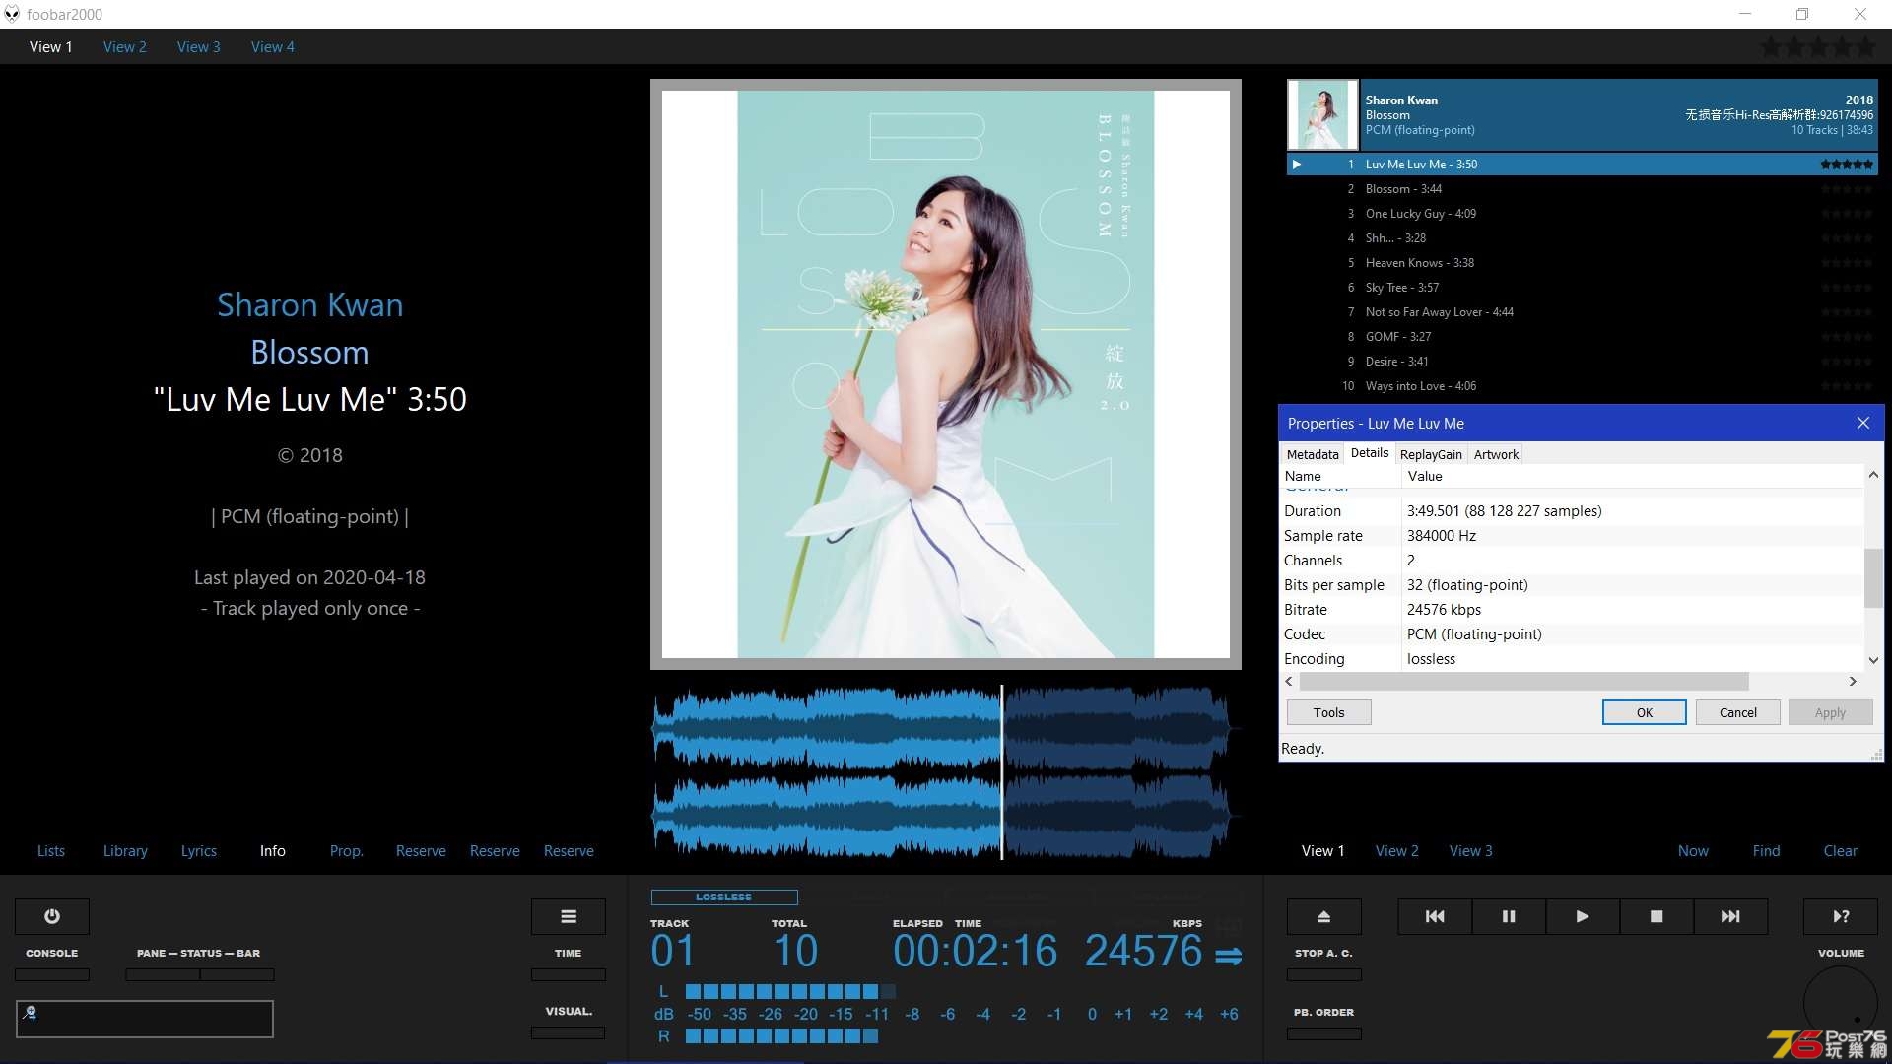This screenshot has width=1892, height=1064.
Task: Click the playlist album thumbnail
Action: pos(1322,114)
